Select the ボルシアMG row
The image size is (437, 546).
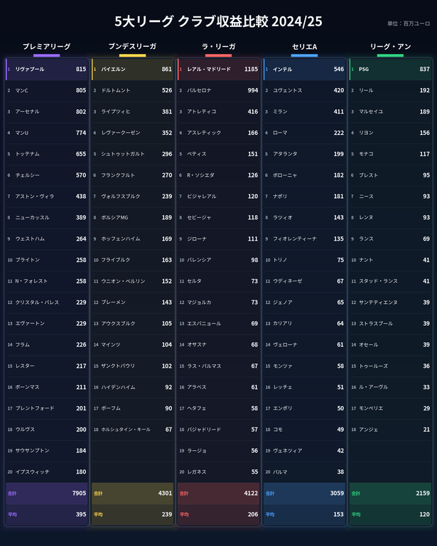(x=132, y=218)
